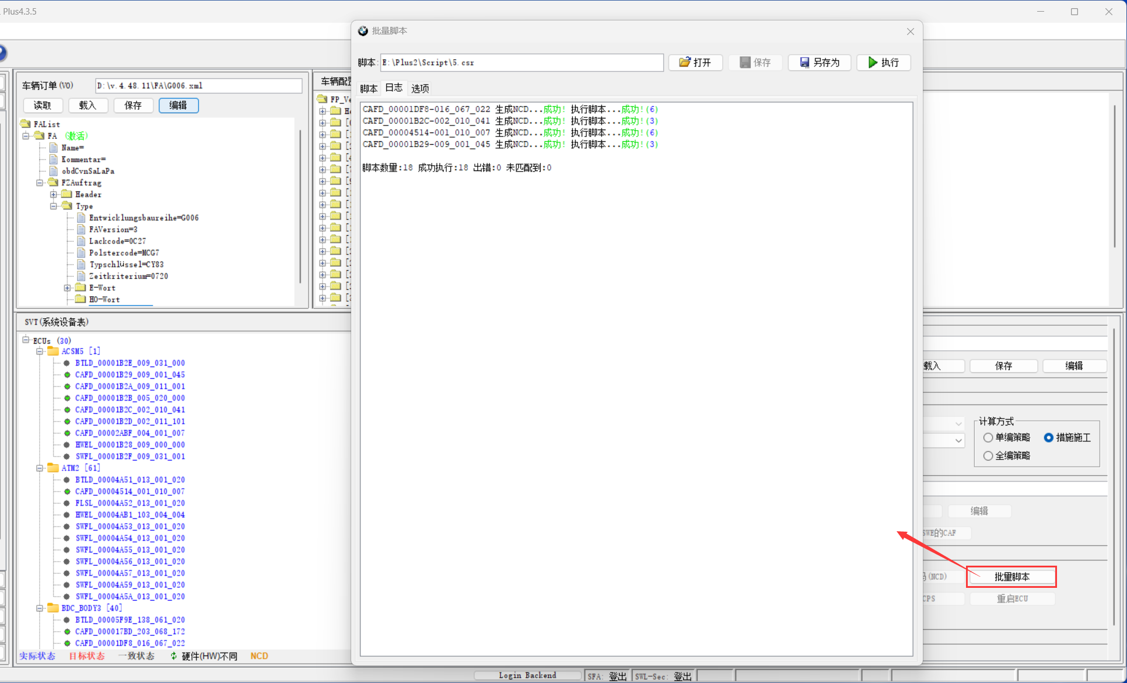Close the 批量脚本 dialog

[910, 32]
